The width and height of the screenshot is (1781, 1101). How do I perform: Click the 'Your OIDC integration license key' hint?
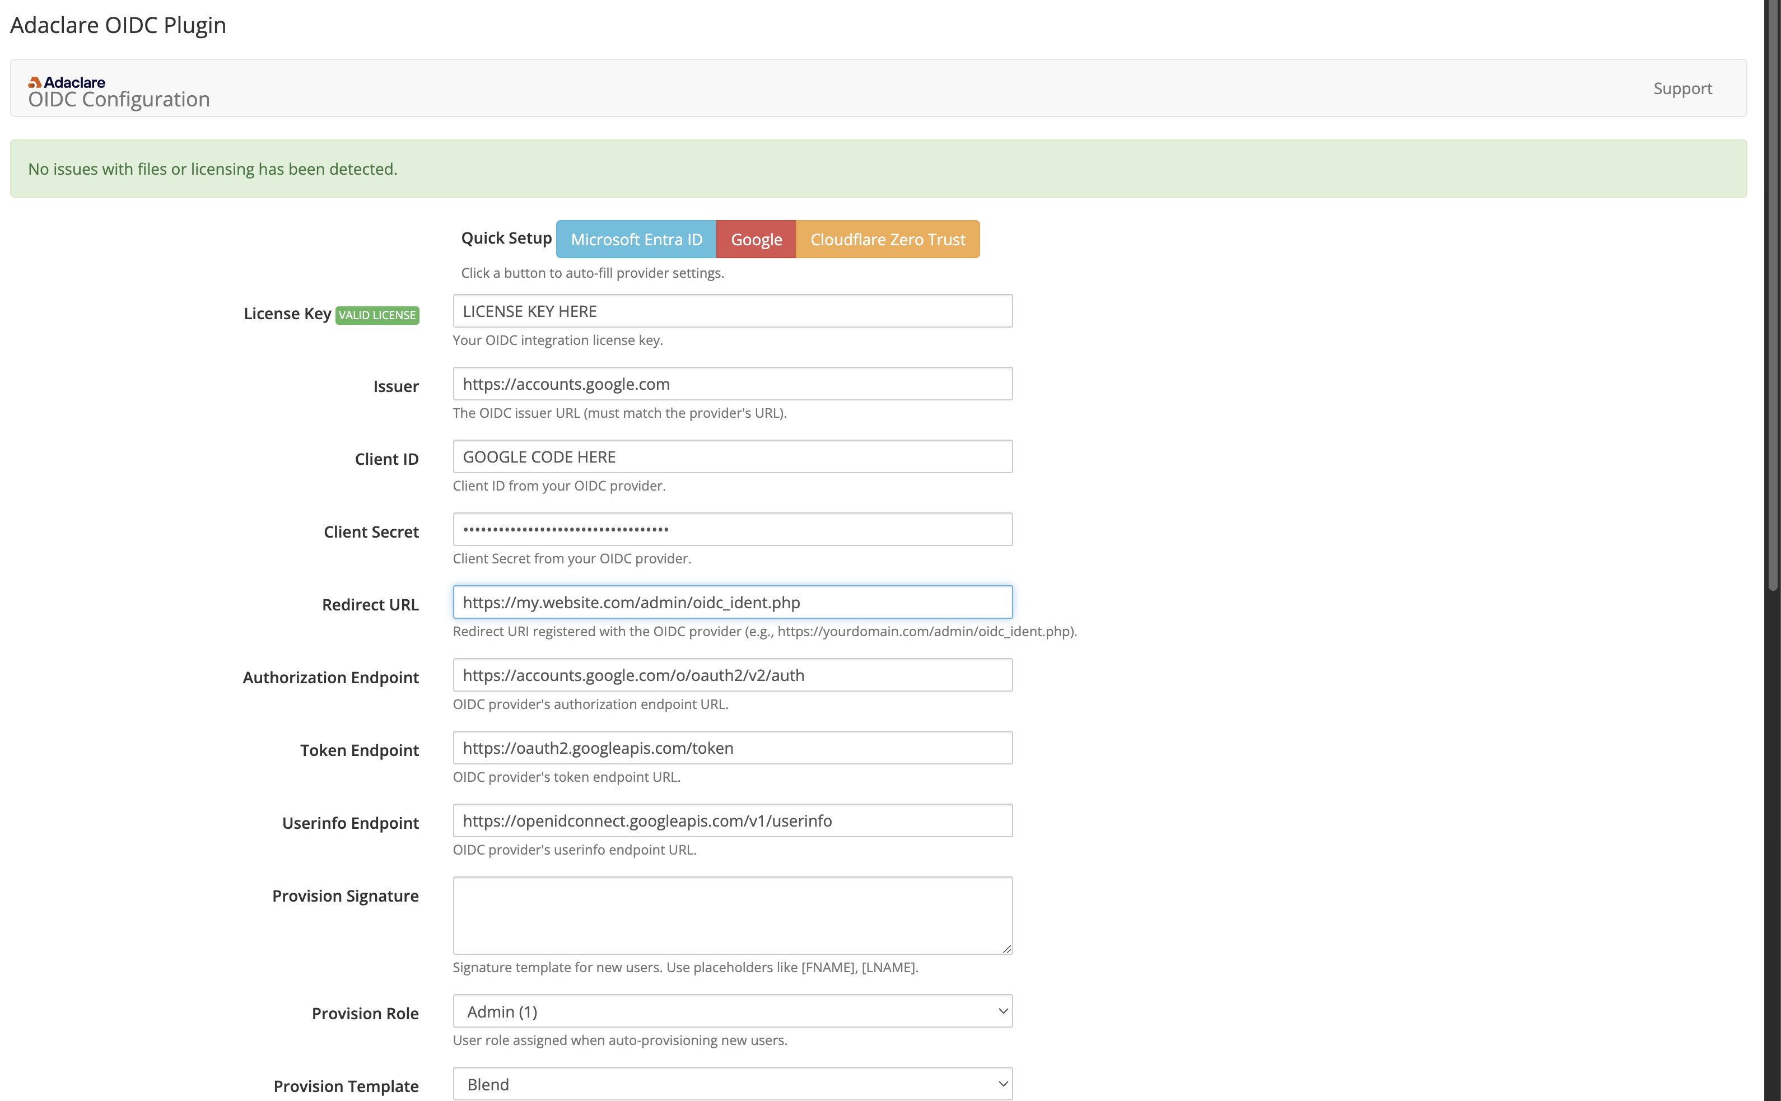tap(558, 340)
